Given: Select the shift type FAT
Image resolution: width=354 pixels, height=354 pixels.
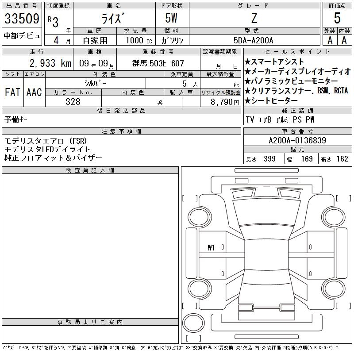Looking at the screenshot, I should 12,92.
